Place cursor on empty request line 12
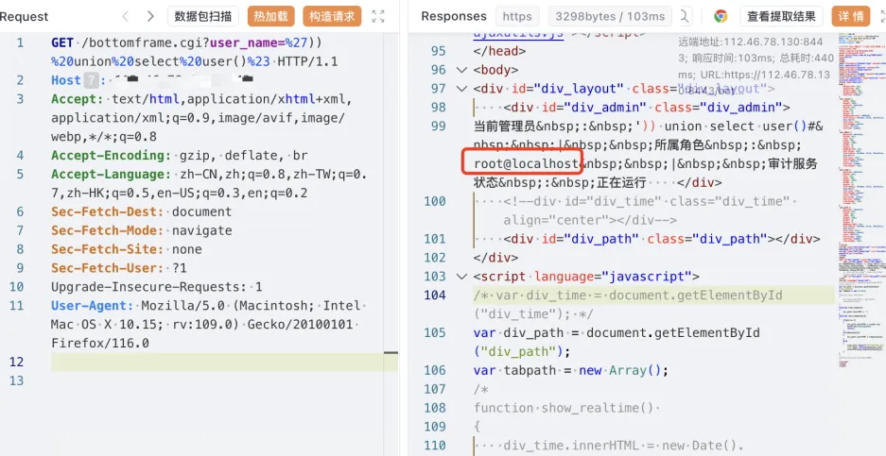This screenshot has width=886, height=456. (x=224, y=362)
